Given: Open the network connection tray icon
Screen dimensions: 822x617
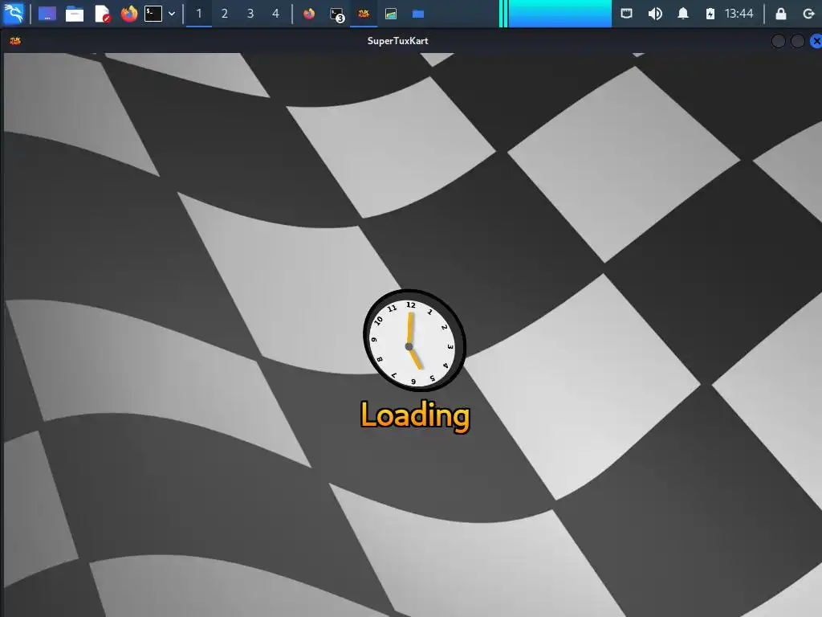Looking at the screenshot, I should tap(626, 14).
